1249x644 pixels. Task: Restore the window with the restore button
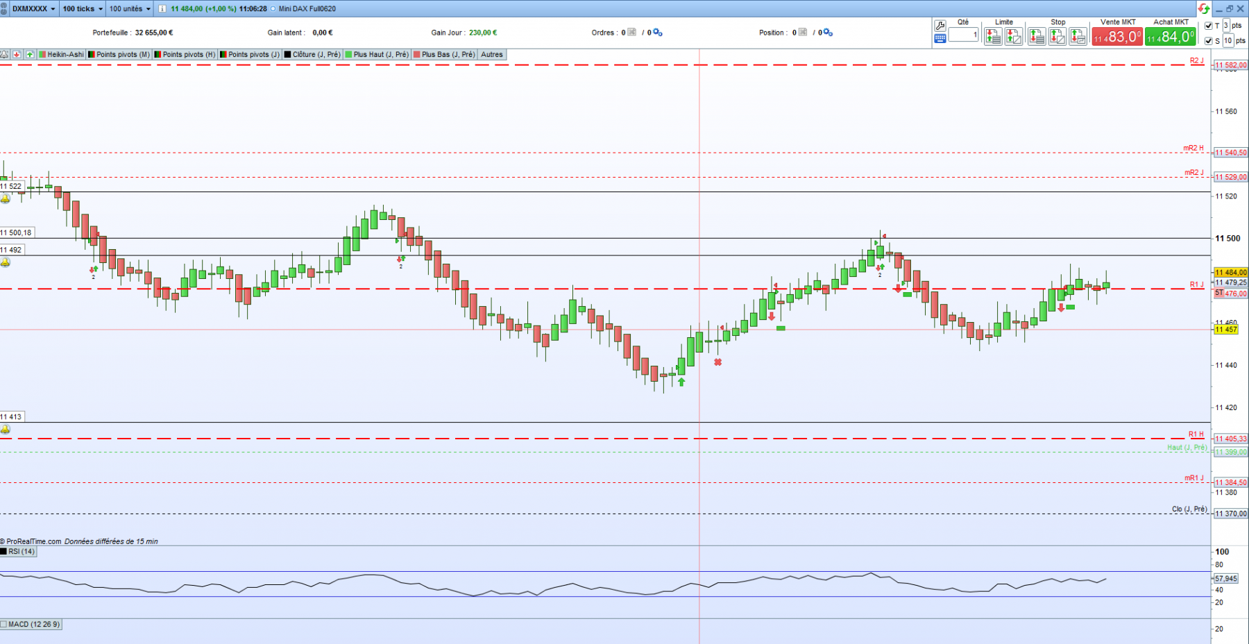pyautogui.click(x=1230, y=8)
